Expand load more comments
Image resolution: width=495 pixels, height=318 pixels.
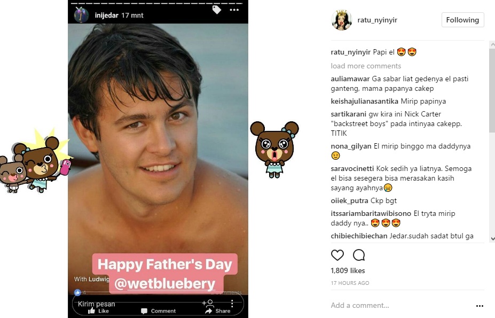(366, 66)
